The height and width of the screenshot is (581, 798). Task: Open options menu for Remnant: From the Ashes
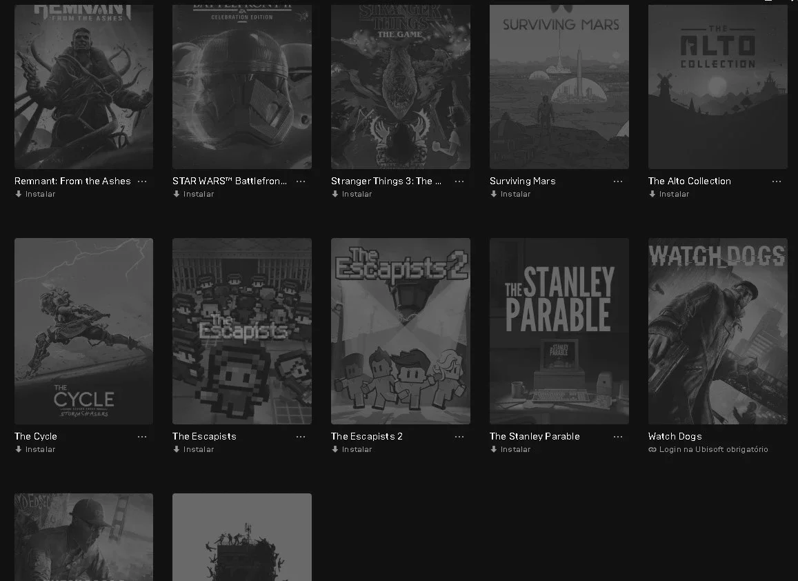pos(142,181)
